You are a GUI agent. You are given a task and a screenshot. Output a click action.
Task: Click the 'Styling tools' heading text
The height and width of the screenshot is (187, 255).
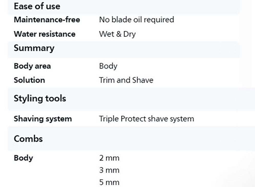(40, 99)
